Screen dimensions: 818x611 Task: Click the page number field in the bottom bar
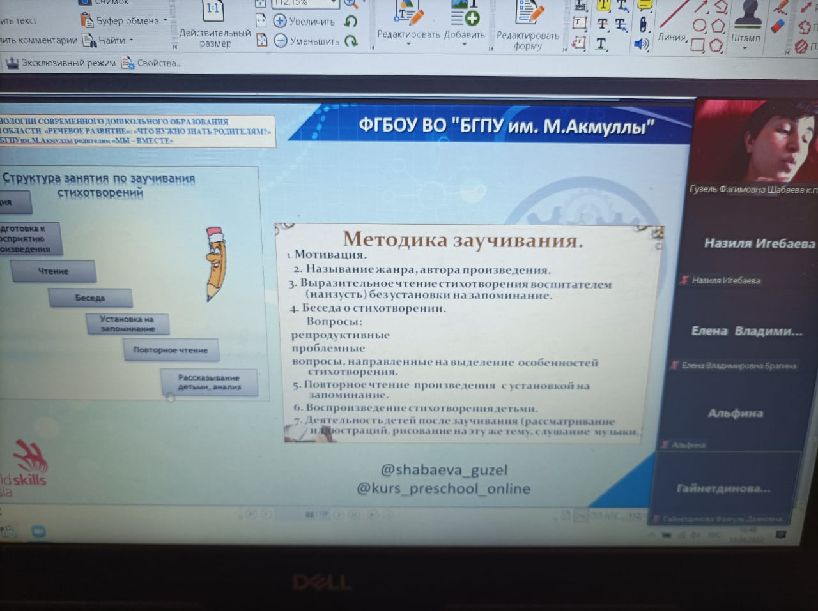(310, 515)
